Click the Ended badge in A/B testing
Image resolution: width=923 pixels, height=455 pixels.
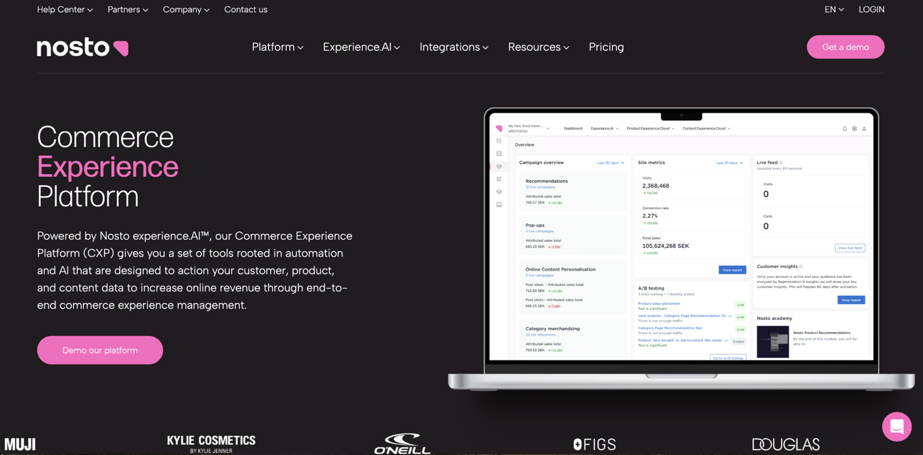[x=739, y=342]
